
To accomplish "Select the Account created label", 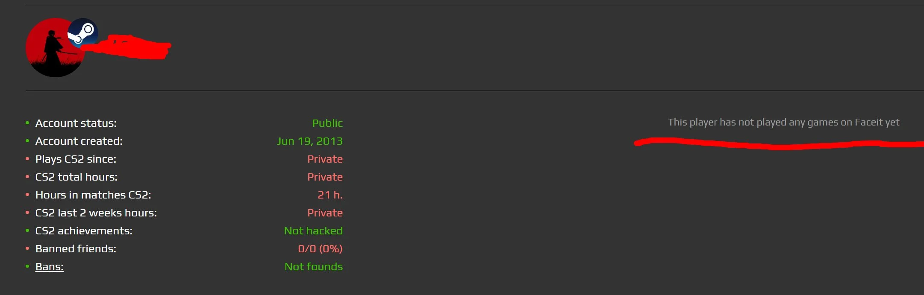I will point(79,141).
